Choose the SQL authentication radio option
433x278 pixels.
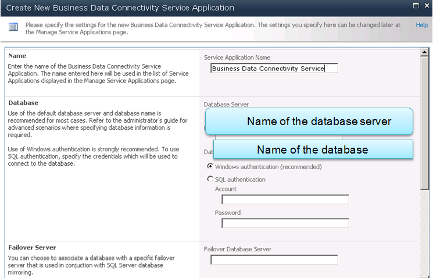[210, 179]
